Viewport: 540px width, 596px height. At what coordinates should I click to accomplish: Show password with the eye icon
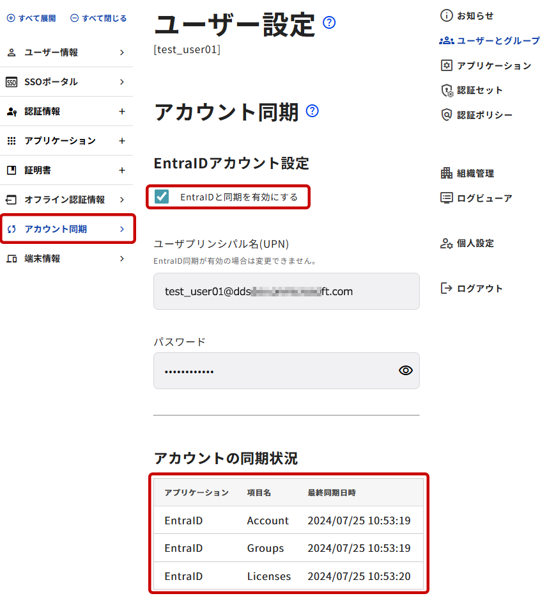[406, 370]
